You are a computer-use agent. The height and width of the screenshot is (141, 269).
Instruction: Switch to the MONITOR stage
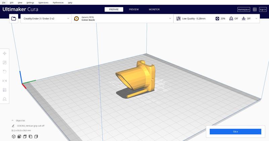coord(154,9)
